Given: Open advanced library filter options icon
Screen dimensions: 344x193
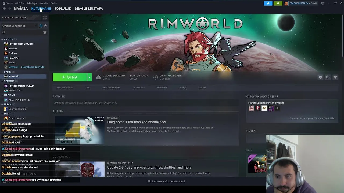Looking at the screenshot, I should pyautogui.click(x=45, y=32).
